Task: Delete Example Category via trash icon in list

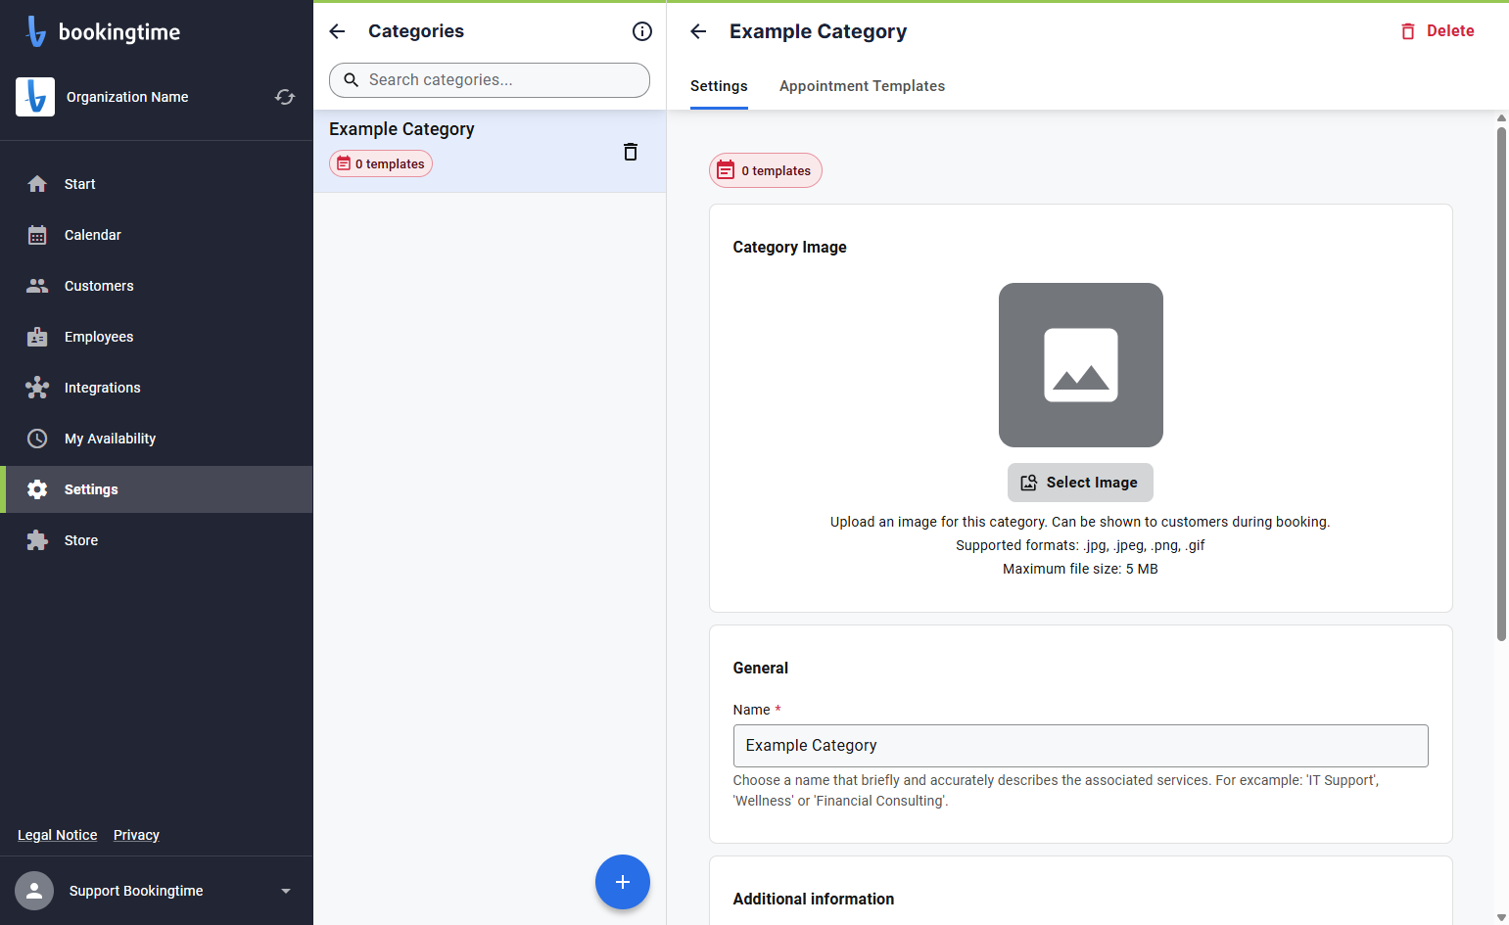Action: tap(631, 152)
